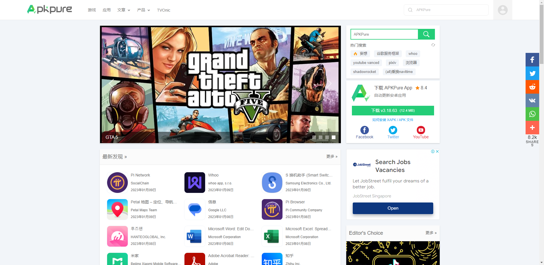
Task: Click Search Jobs Vacancies ad headline
Action: coord(393,166)
